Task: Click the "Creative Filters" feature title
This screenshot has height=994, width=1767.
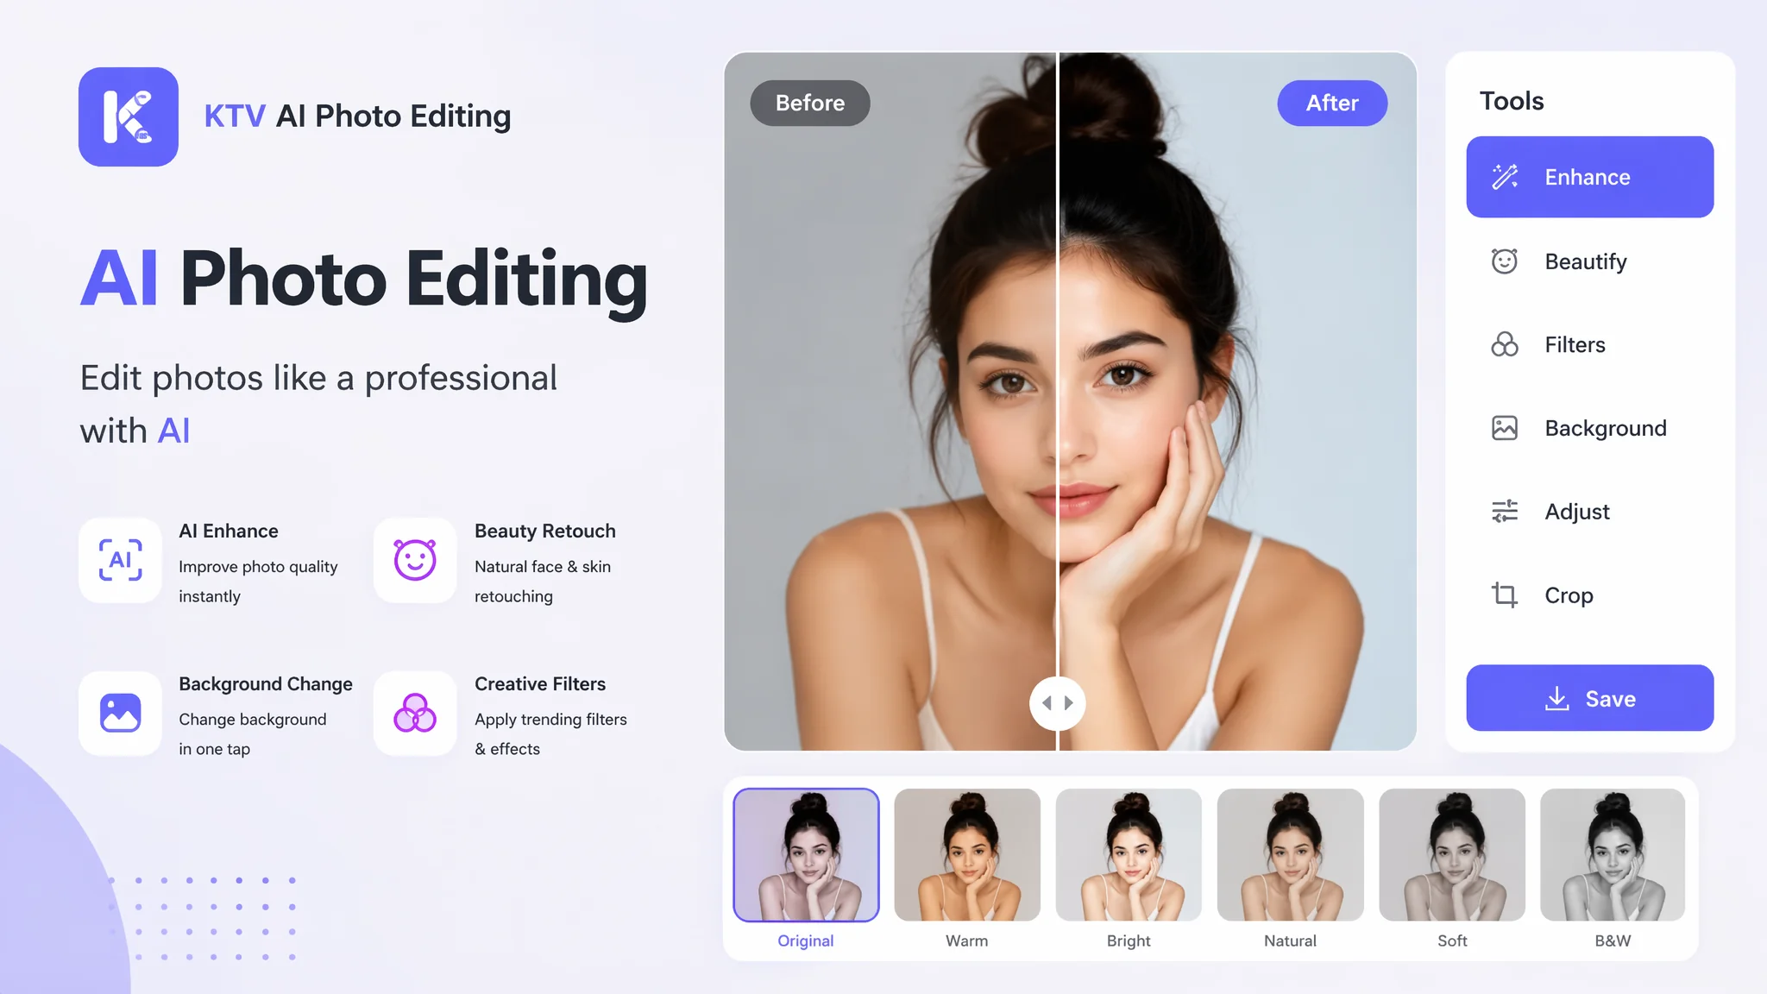Action: click(540, 684)
